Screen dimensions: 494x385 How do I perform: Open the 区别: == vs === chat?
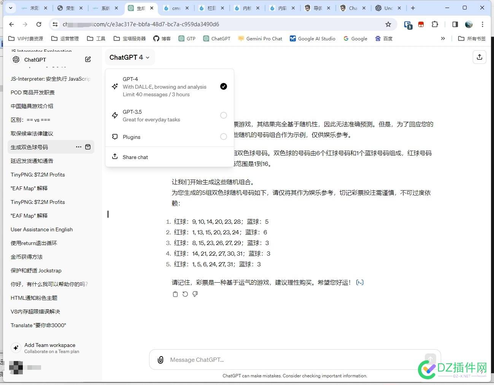tap(51, 120)
